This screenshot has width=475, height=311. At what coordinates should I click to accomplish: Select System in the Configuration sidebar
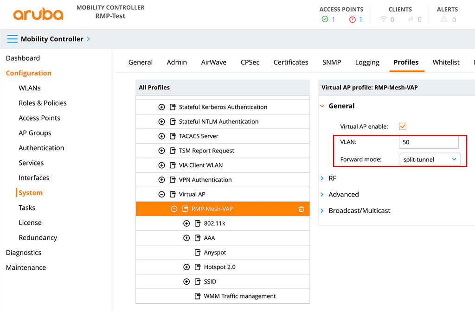[31, 192]
